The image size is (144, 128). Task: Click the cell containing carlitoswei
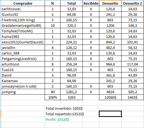click(x=23, y=9)
